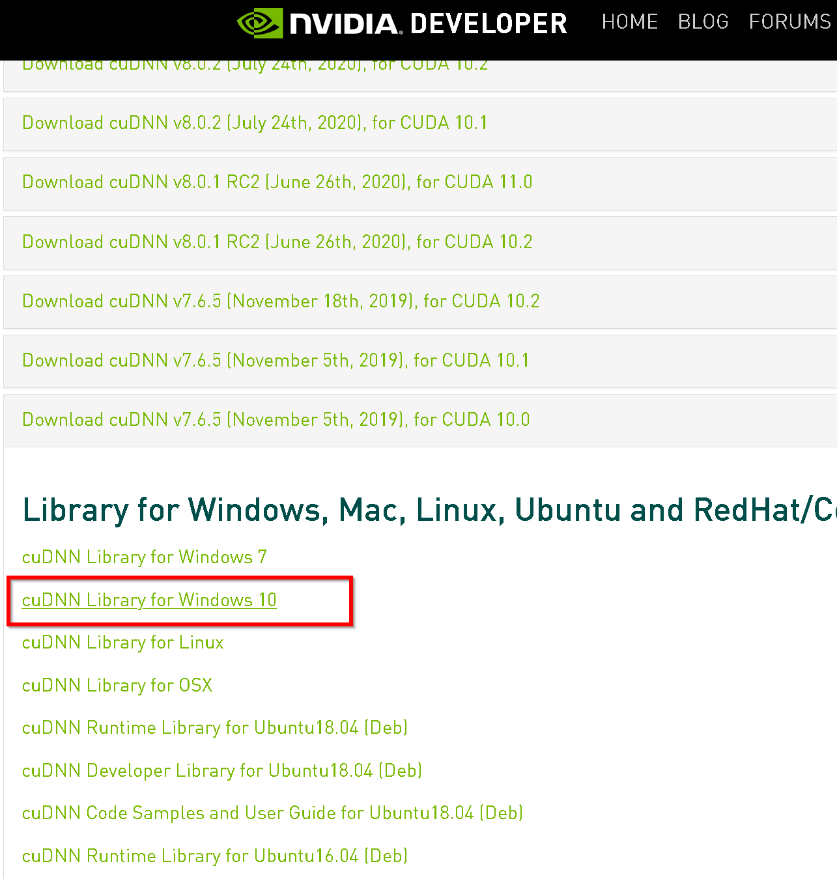Open the FORUMS menu item
837x879 pixels.
pyautogui.click(x=789, y=21)
